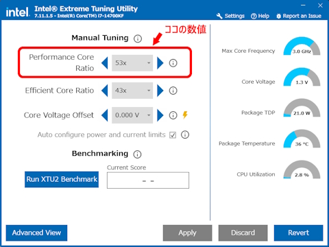Open the Help menu item

(x=260, y=16)
